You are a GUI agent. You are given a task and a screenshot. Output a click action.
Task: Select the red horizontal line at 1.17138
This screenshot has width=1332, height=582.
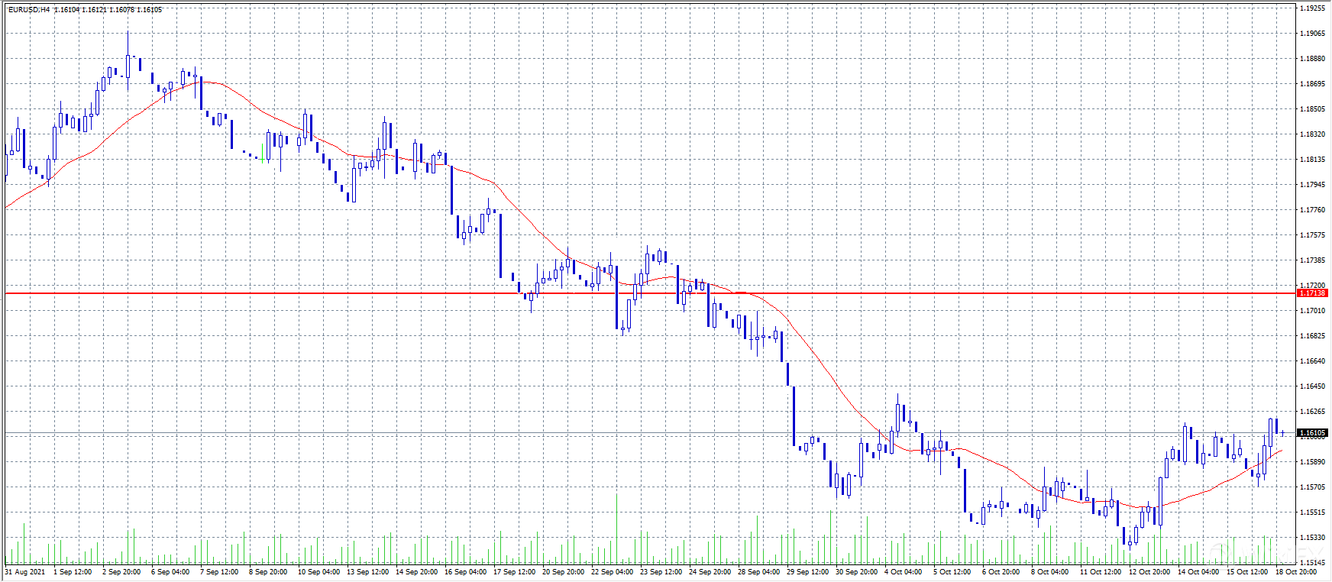[306, 293]
